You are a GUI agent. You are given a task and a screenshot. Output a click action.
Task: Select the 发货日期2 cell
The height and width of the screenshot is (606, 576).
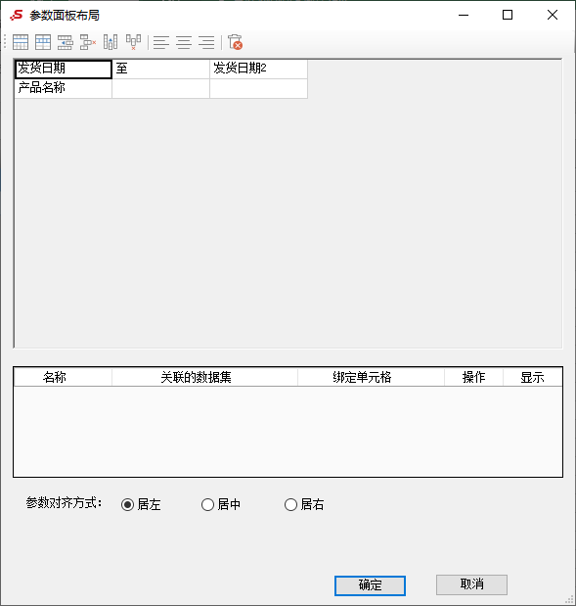[x=258, y=69]
